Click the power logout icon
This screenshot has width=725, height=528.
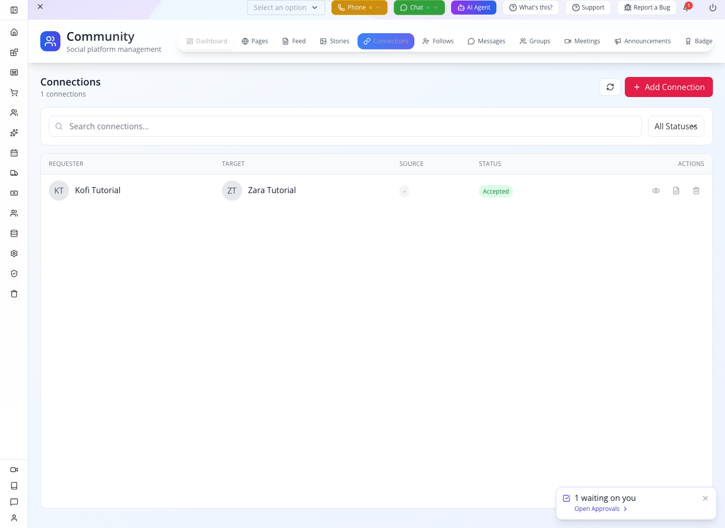[713, 8]
